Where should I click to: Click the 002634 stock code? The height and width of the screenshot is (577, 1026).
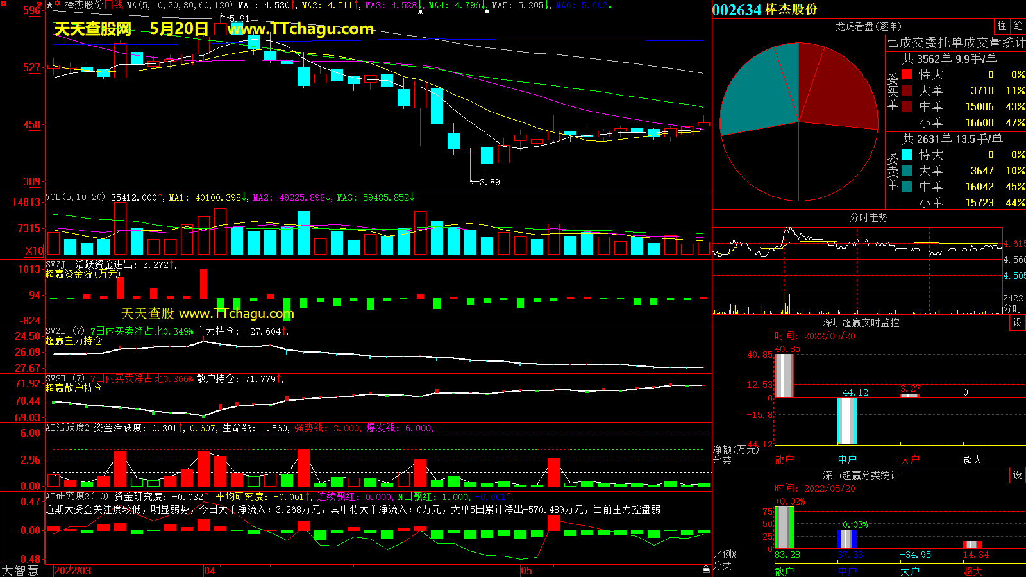[736, 10]
